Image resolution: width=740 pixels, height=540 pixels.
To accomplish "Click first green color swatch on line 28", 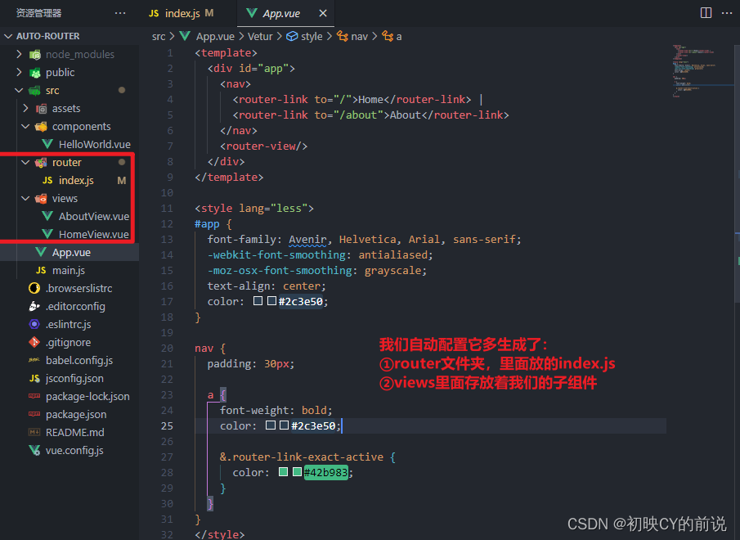I will [x=283, y=471].
